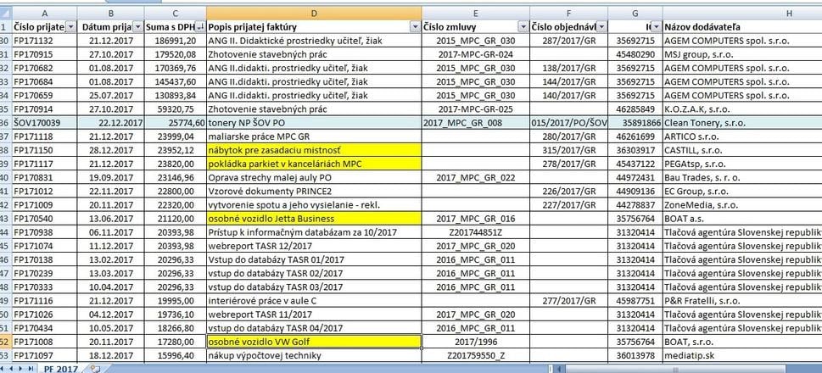The width and height of the screenshot is (822, 373).
Task: Click cell 'Vzorové dokumenty PRINCE2'
Action: point(314,192)
